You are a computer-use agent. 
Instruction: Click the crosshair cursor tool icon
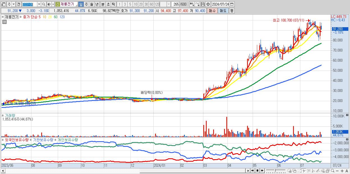[x=304, y=171]
